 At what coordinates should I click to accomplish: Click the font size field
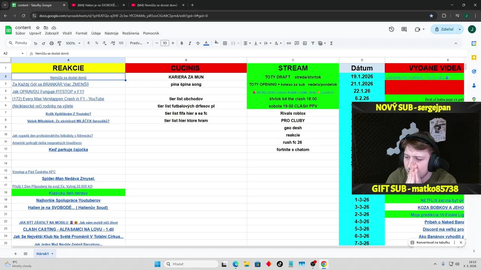pos(165,43)
